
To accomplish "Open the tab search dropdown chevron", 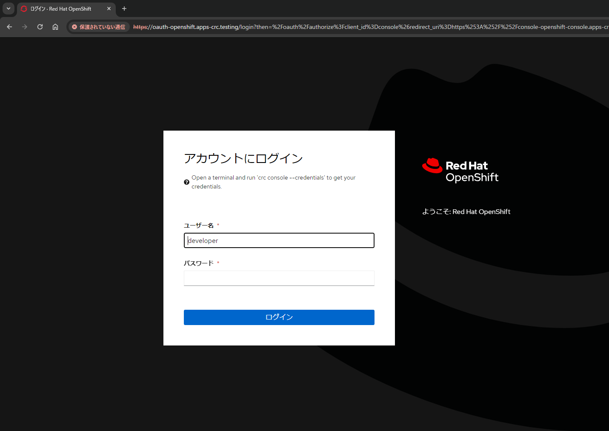I will click(9, 9).
